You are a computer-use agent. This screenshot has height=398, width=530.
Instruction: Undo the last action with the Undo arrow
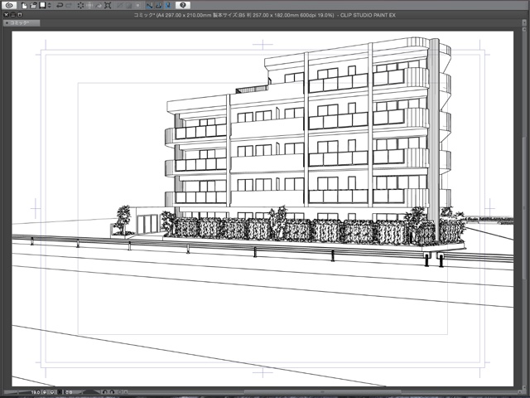pos(60,6)
